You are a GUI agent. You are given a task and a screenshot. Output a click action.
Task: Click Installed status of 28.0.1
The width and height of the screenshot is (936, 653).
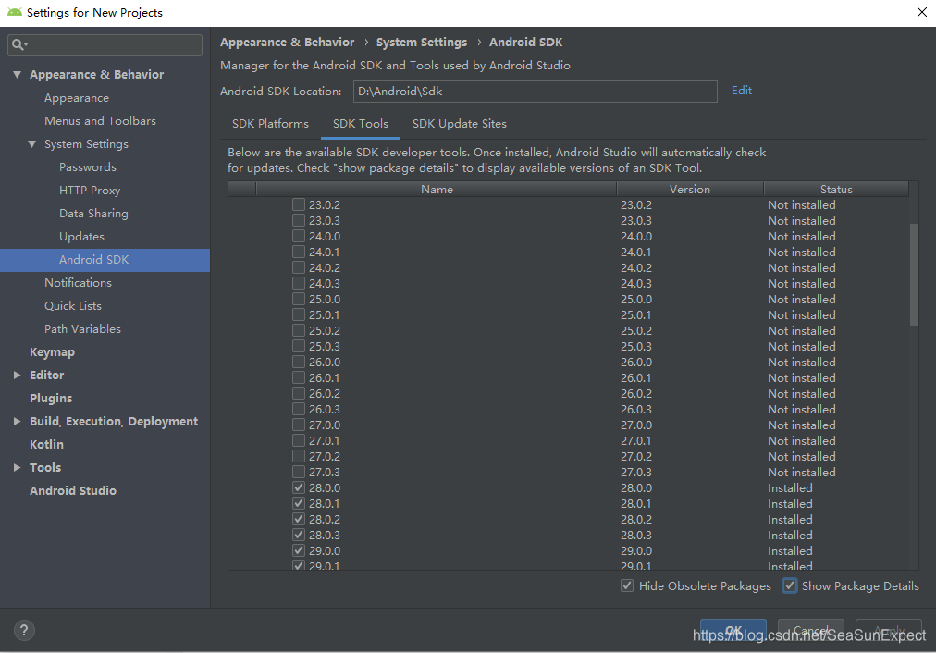(x=790, y=504)
